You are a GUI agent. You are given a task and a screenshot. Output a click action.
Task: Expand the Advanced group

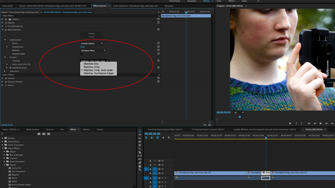click(x=5, y=71)
